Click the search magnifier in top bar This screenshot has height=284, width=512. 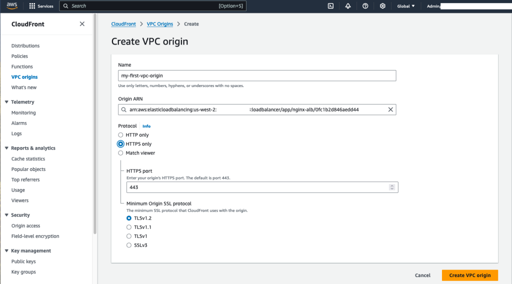(65, 6)
